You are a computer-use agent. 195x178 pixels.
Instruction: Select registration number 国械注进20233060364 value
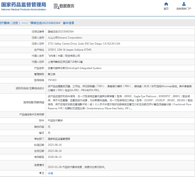61,32
